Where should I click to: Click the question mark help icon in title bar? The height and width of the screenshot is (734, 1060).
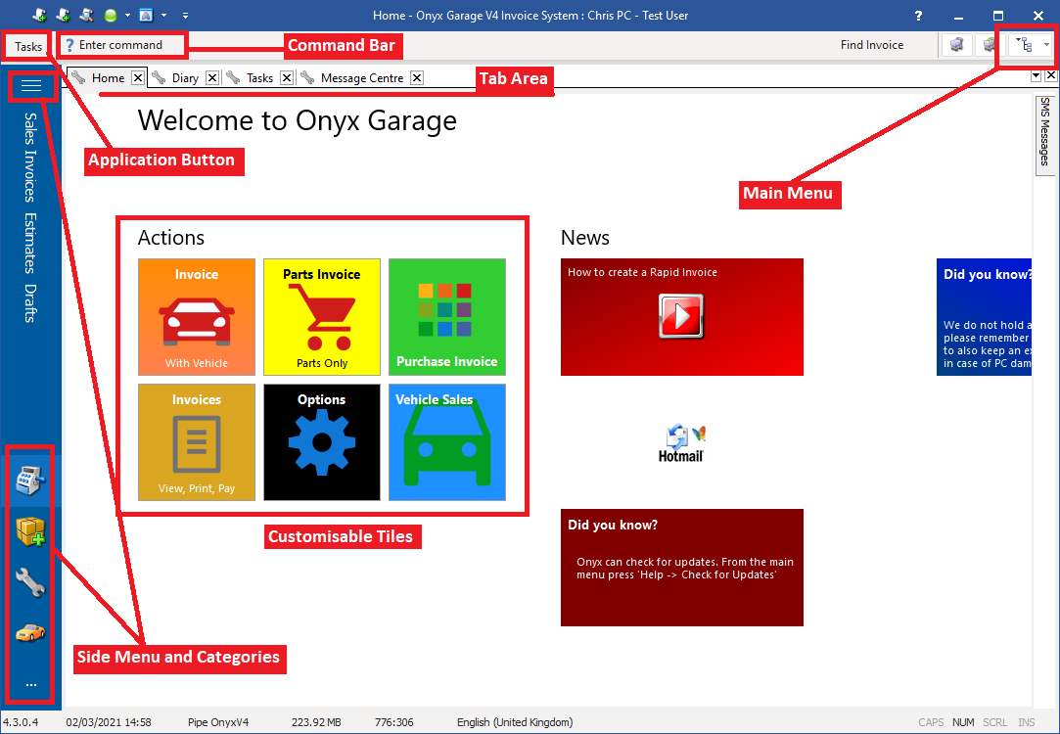(918, 15)
